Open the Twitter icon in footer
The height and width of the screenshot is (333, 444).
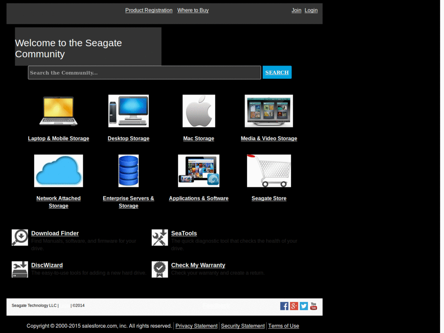pyautogui.click(x=304, y=306)
